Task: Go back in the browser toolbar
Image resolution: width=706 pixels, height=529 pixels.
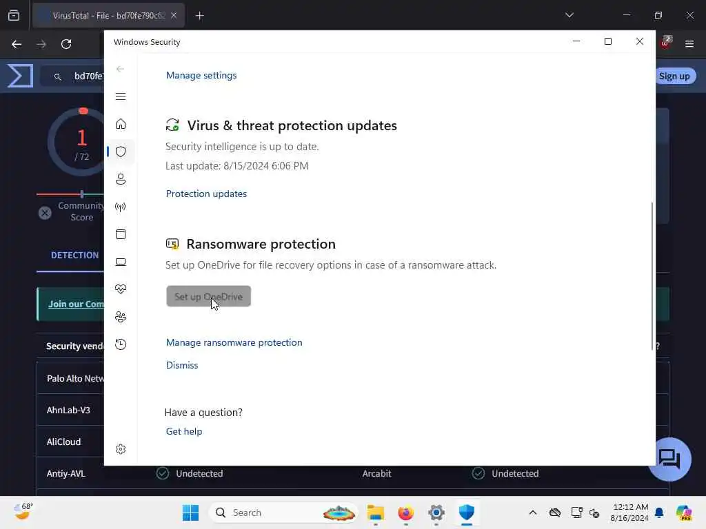Action: (x=17, y=44)
